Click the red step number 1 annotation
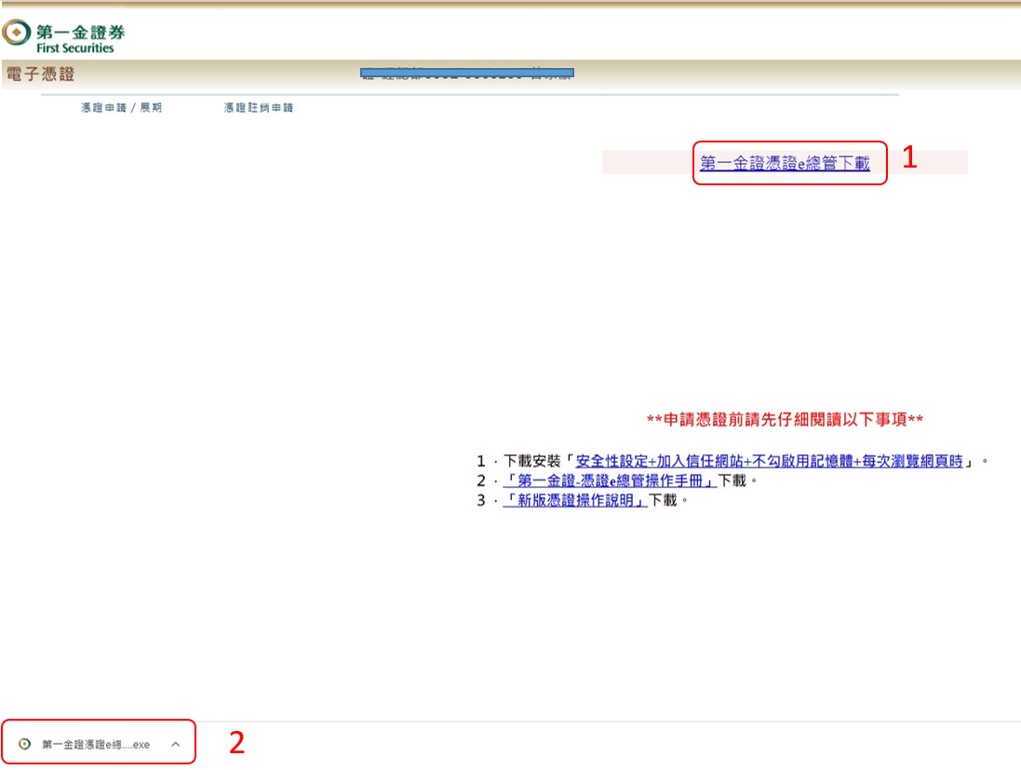 [x=910, y=158]
